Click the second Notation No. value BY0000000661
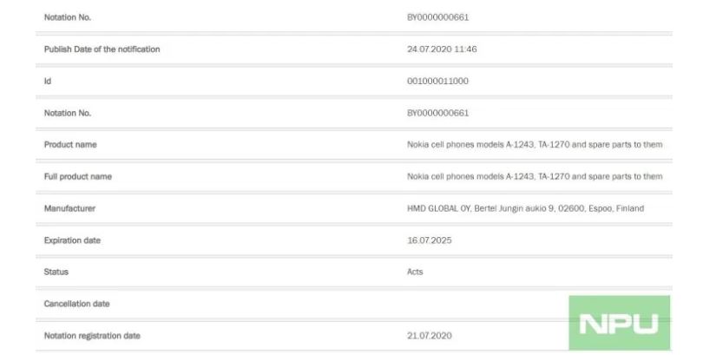Viewport: 723px width, 355px height. click(x=437, y=113)
